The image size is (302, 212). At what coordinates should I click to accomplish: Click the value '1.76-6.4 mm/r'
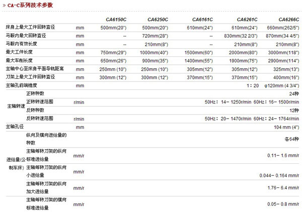click(283, 188)
